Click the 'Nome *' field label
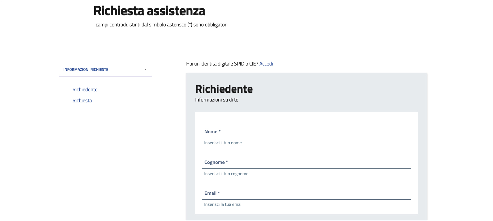This screenshot has height=221, width=493. click(x=212, y=132)
